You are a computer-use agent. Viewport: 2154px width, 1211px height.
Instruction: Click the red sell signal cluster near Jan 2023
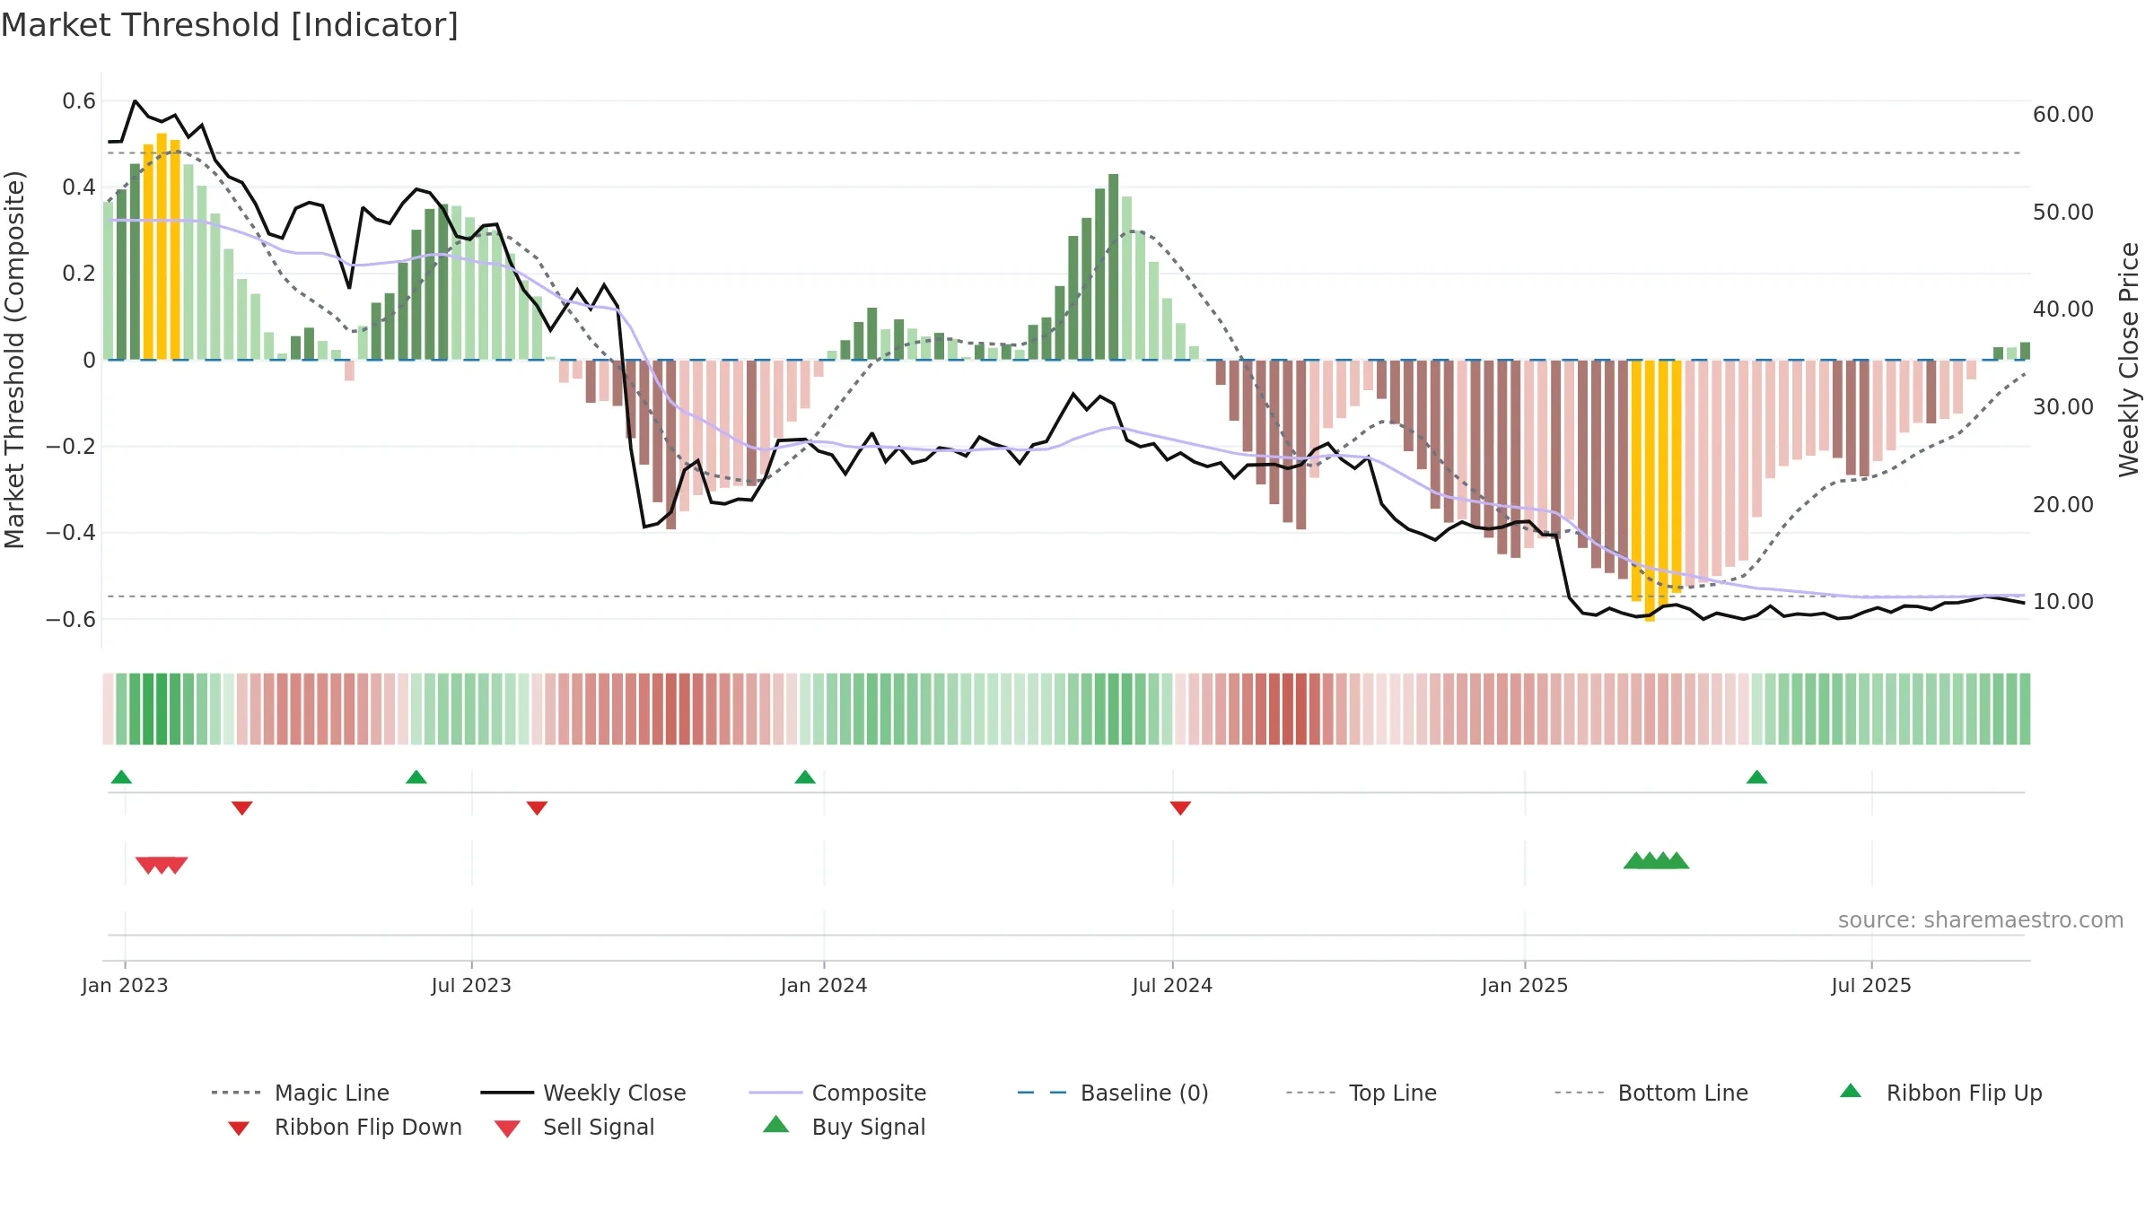[x=162, y=866]
